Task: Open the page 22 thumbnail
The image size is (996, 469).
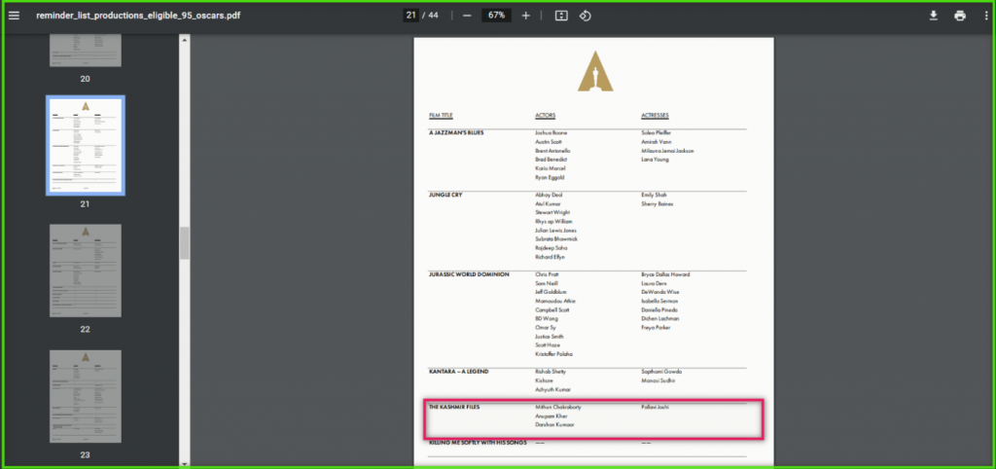Action: (86, 271)
